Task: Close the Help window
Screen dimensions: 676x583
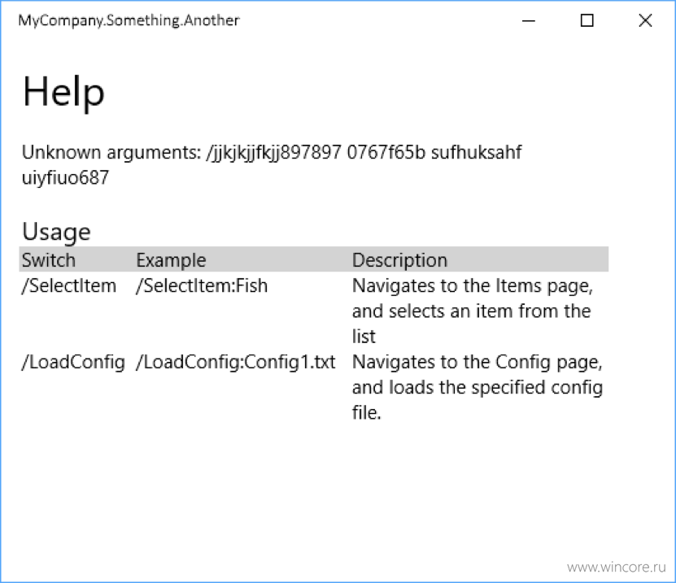Action: 645,20
